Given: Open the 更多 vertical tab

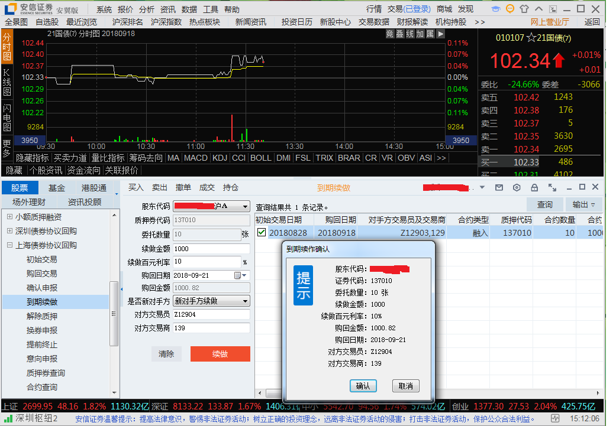Looking at the screenshot, I should click(7, 148).
